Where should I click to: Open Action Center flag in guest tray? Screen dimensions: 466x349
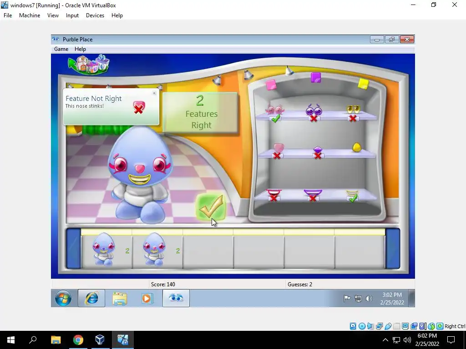tap(347, 299)
